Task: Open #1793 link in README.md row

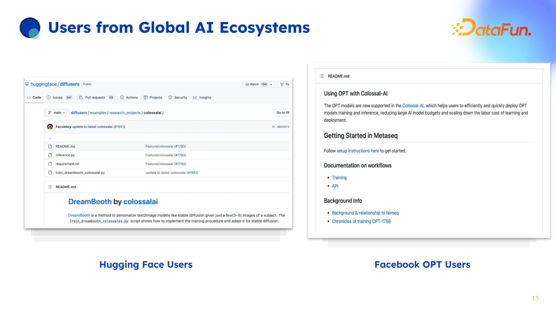Action: (x=180, y=146)
